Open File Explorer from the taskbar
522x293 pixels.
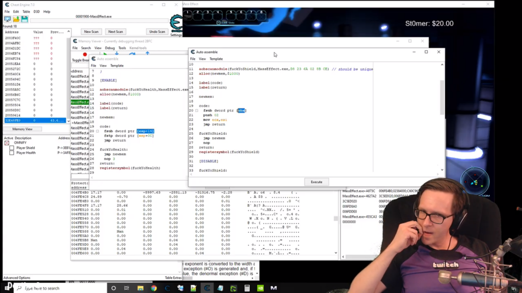click(x=140, y=288)
